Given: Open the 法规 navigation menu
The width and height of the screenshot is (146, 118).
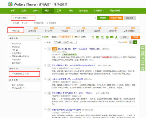Looking at the screenshot, I should [24, 11].
